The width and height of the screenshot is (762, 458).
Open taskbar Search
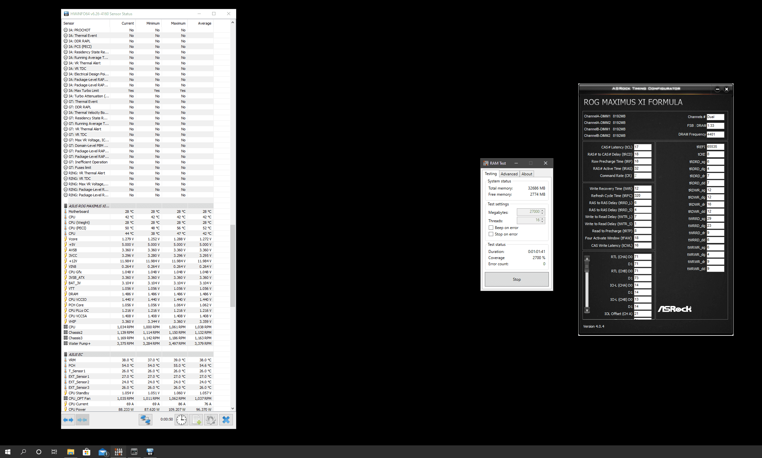pos(23,452)
